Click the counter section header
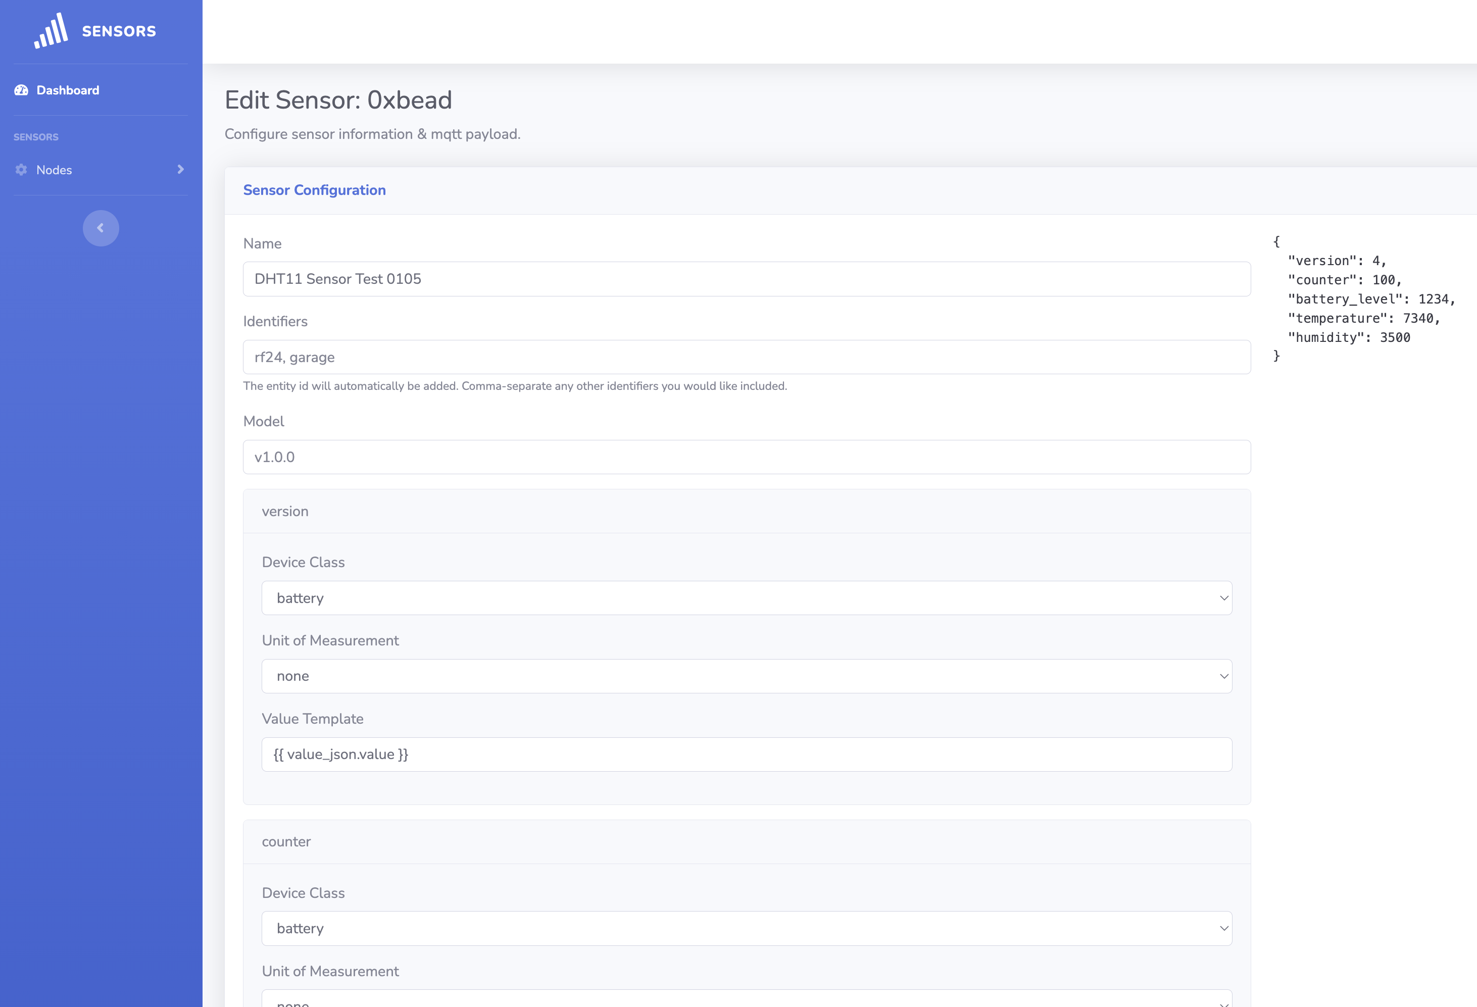 click(286, 842)
